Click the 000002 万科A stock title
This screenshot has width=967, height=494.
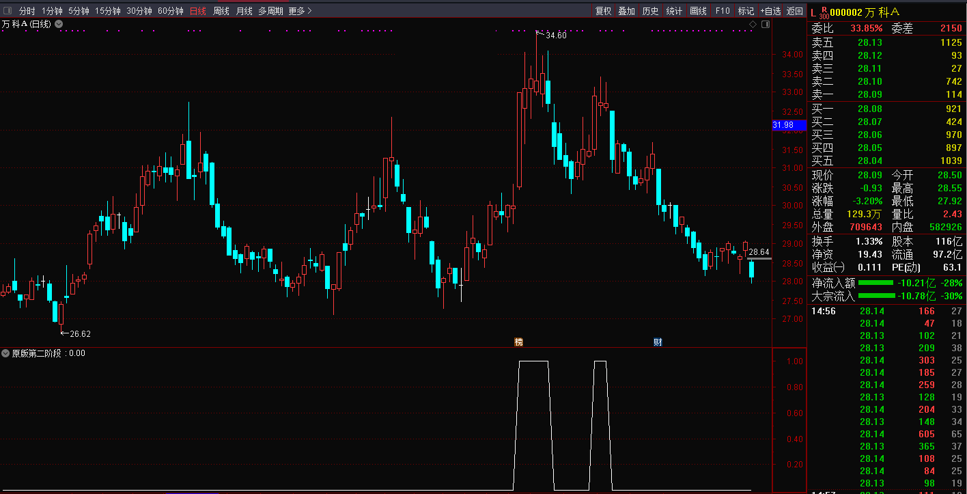pyautogui.click(x=865, y=12)
